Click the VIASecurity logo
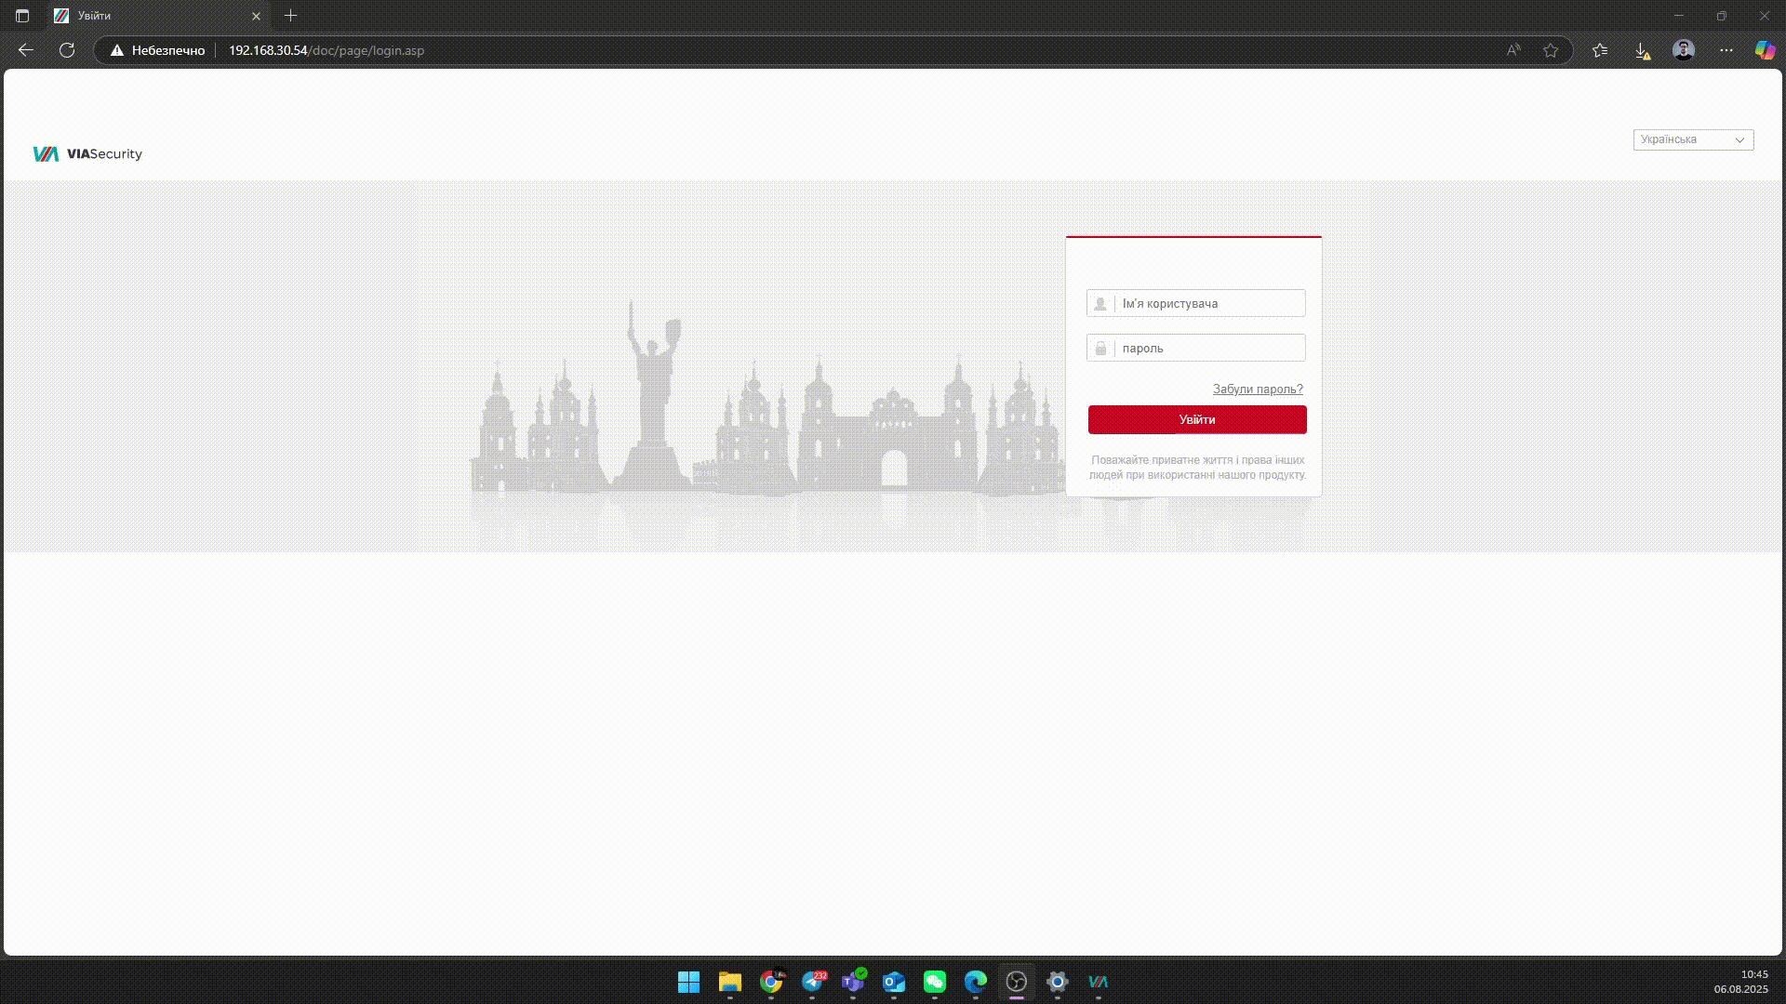Screen dimensions: 1786x1004 (x=87, y=154)
